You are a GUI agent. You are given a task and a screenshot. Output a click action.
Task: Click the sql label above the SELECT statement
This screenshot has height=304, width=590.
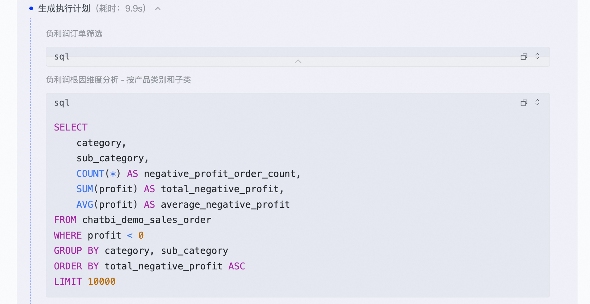point(62,103)
